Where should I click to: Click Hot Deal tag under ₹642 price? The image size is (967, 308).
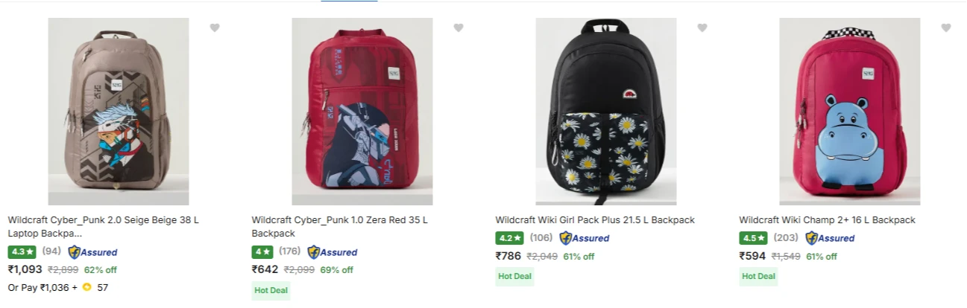[271, 291]
